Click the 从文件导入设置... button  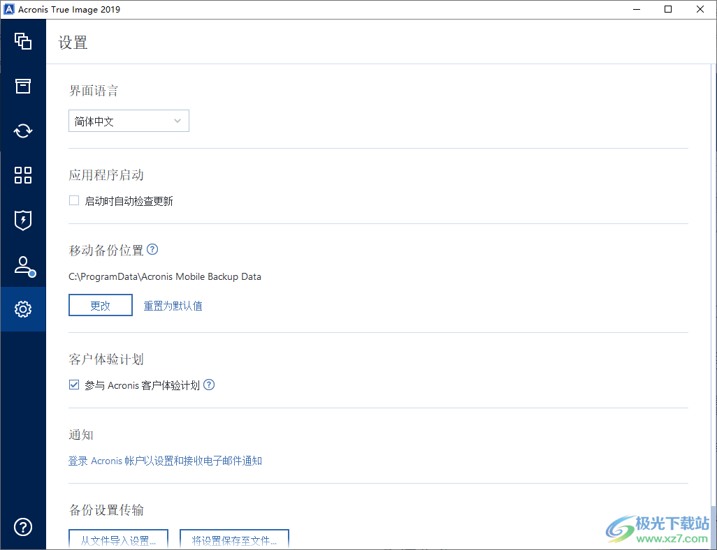click(118, 540)
